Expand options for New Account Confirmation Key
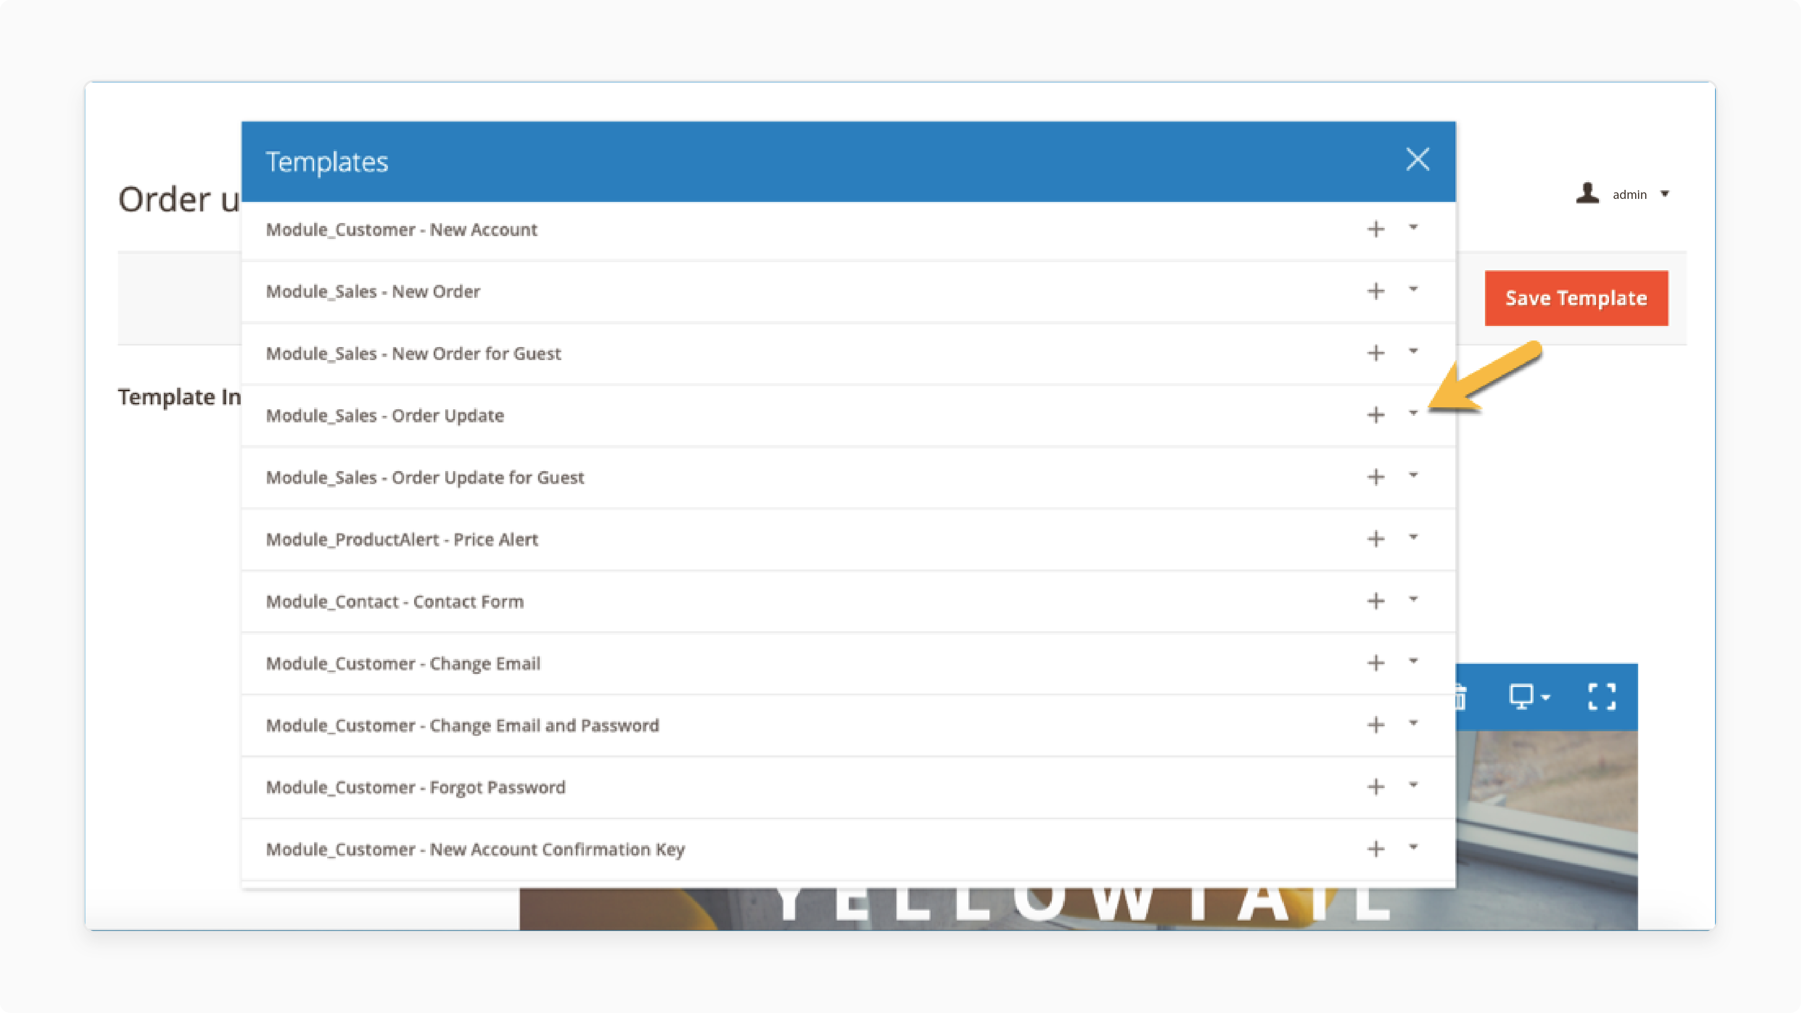 pyautogui.click(x=1413, y=847)
